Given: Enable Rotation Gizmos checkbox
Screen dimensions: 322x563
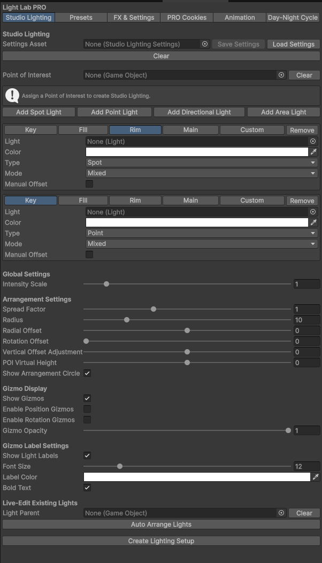Looking at the screenshot, I should coord(87,419).
